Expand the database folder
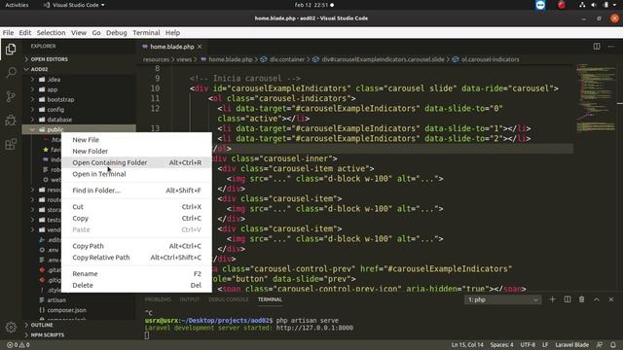Viewport: 623px width, 350px height. tap(59, 119)
